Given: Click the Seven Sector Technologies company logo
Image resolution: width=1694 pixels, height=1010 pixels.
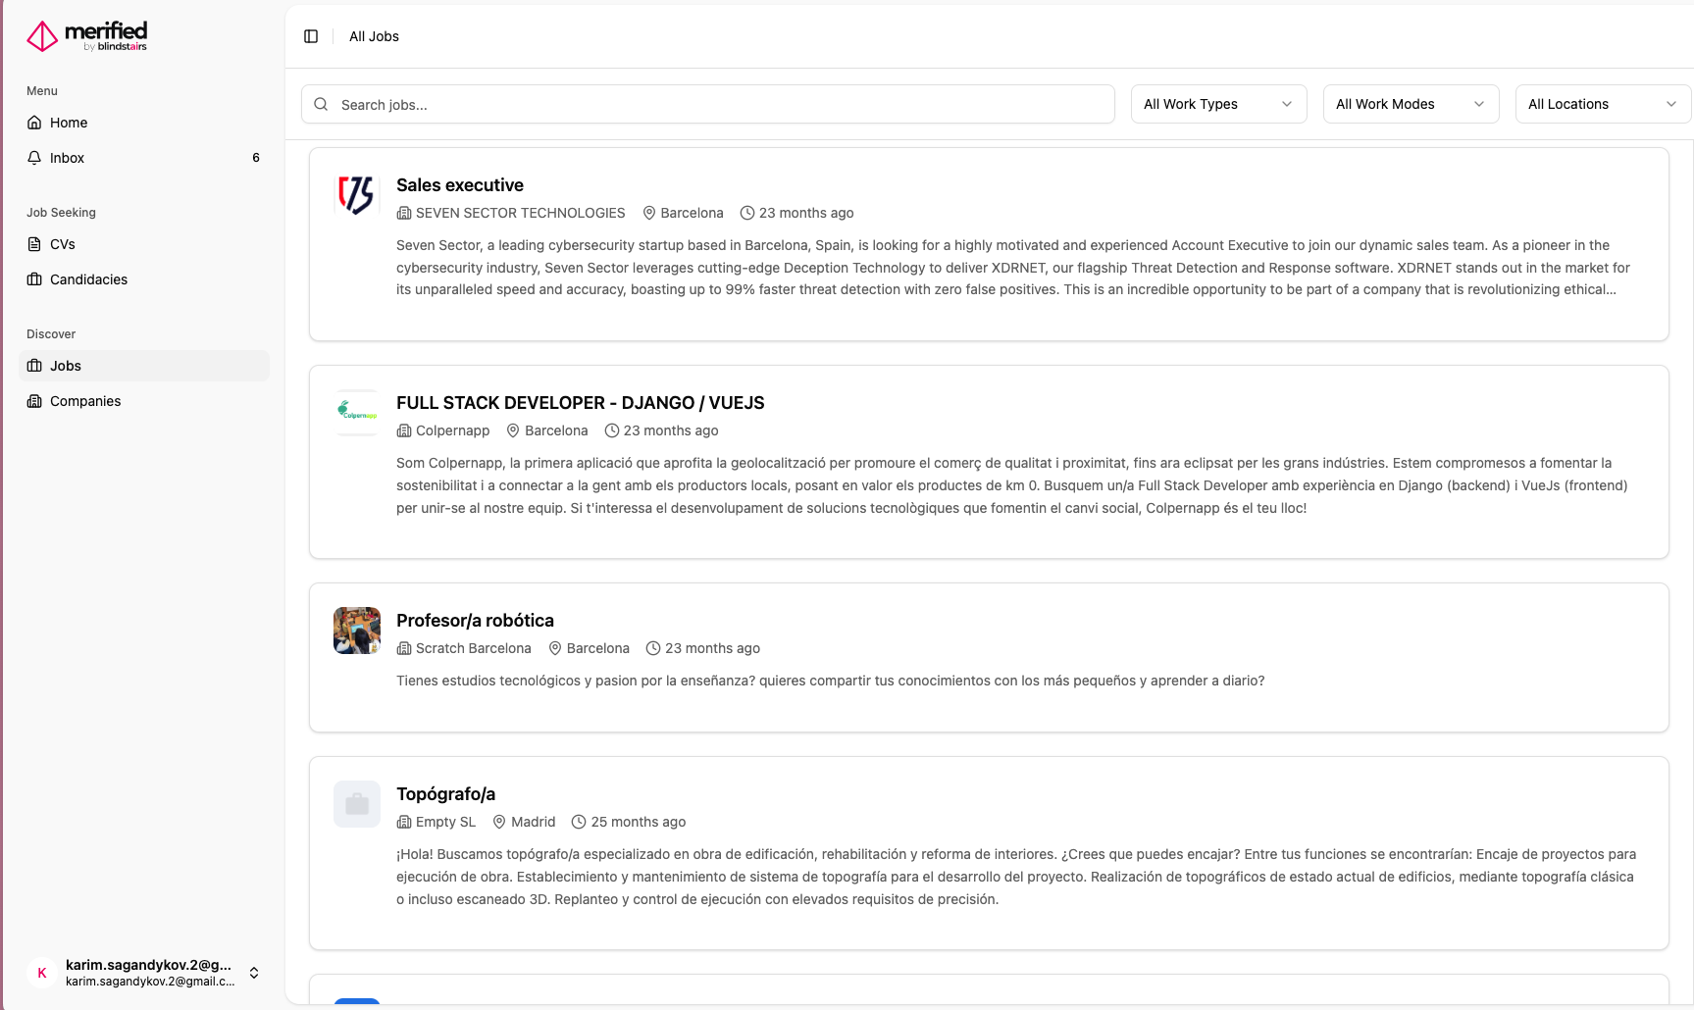Looking at the screenshot, I should pyautogui.click(x=356, y=194).
